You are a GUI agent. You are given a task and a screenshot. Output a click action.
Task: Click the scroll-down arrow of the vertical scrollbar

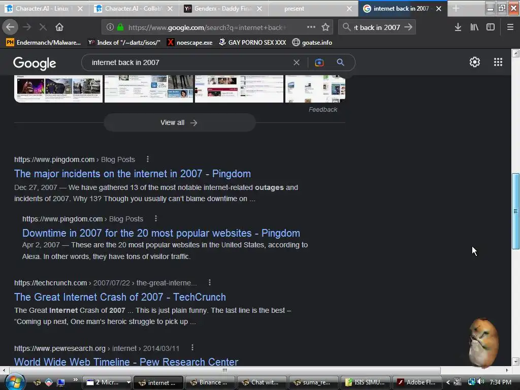(515, 362)
